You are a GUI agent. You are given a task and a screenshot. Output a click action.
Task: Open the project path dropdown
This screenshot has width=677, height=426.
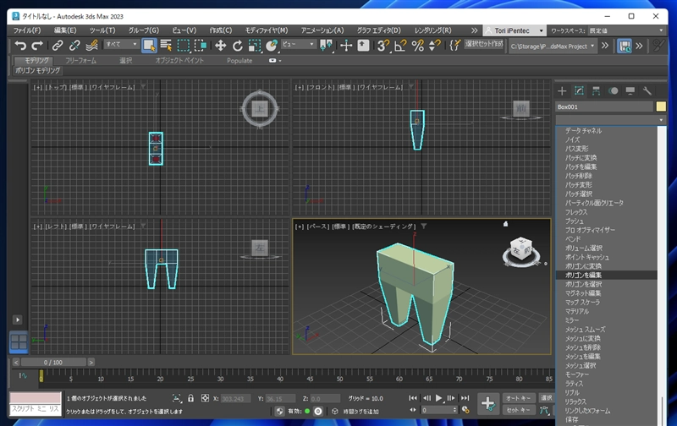tap(553, 46)
